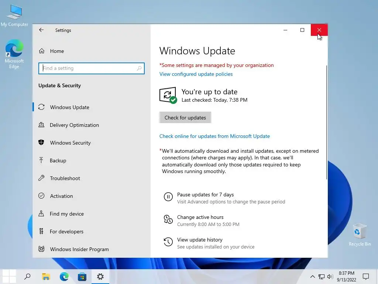The image size is (378, 284).
Task: Open Microsoft Store from the taskbar
Action: [82, 276]
